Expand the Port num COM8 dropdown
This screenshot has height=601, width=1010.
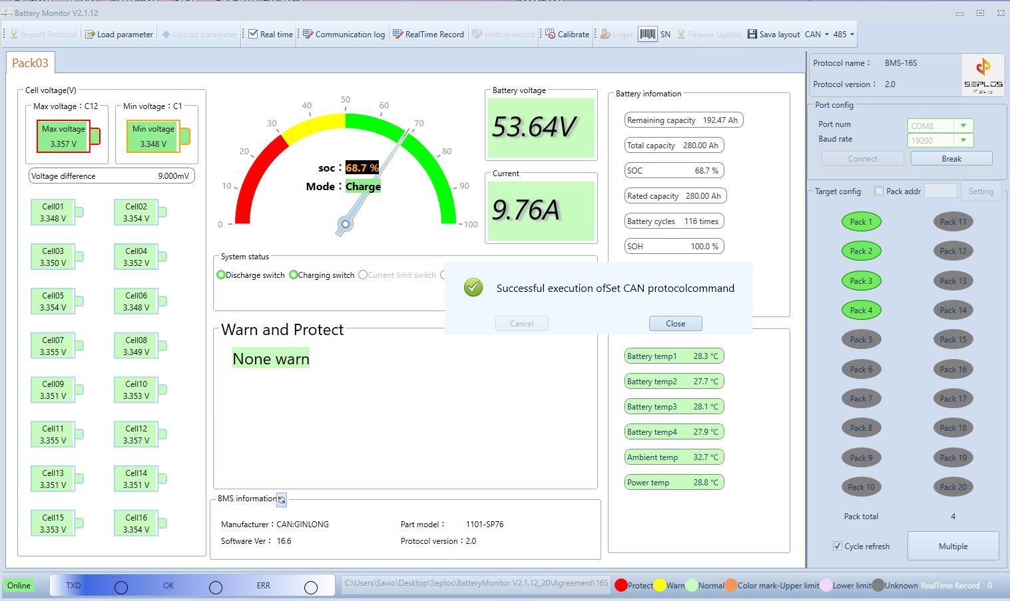click(963, 126)
